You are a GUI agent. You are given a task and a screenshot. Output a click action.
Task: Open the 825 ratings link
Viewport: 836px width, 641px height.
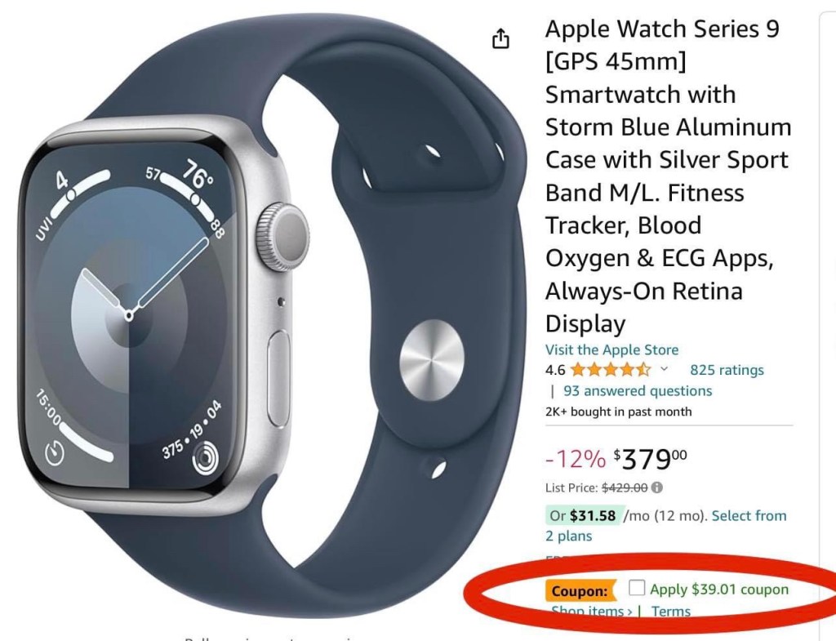point(727,370)
